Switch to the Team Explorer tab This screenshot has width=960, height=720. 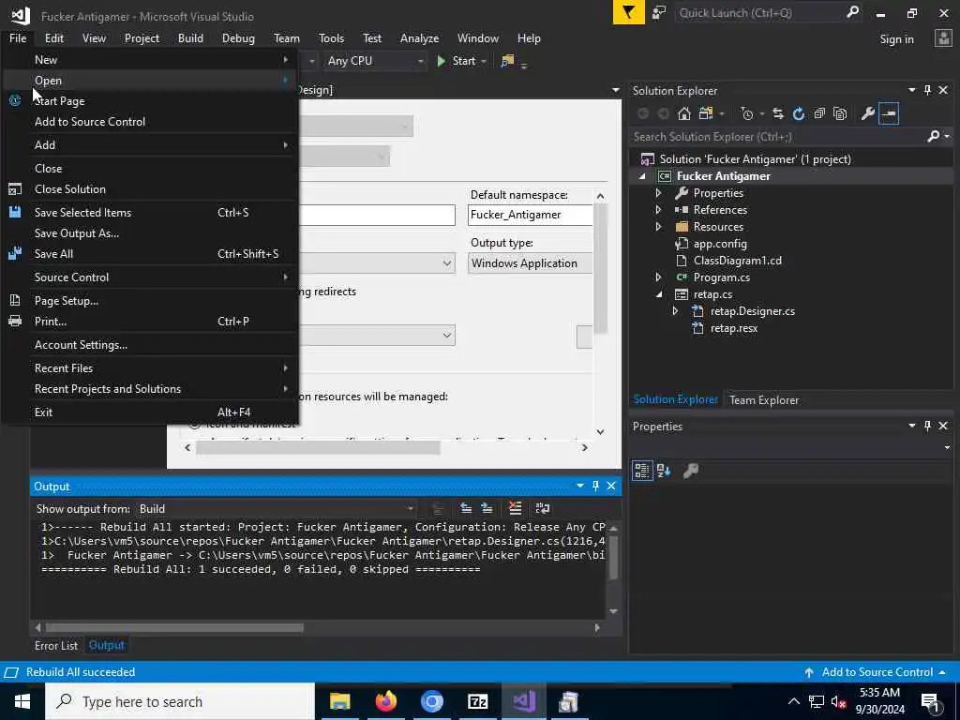[763, 399]
